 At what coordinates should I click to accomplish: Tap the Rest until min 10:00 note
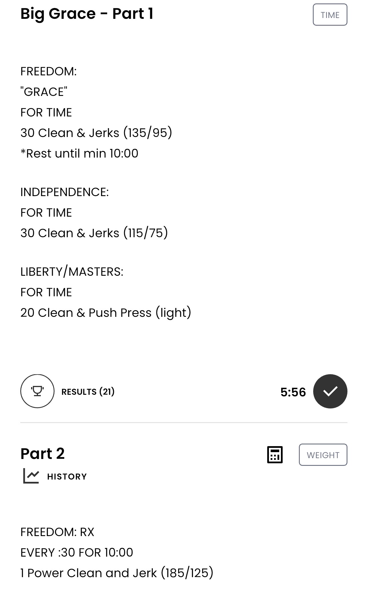(x=79, y=154)
